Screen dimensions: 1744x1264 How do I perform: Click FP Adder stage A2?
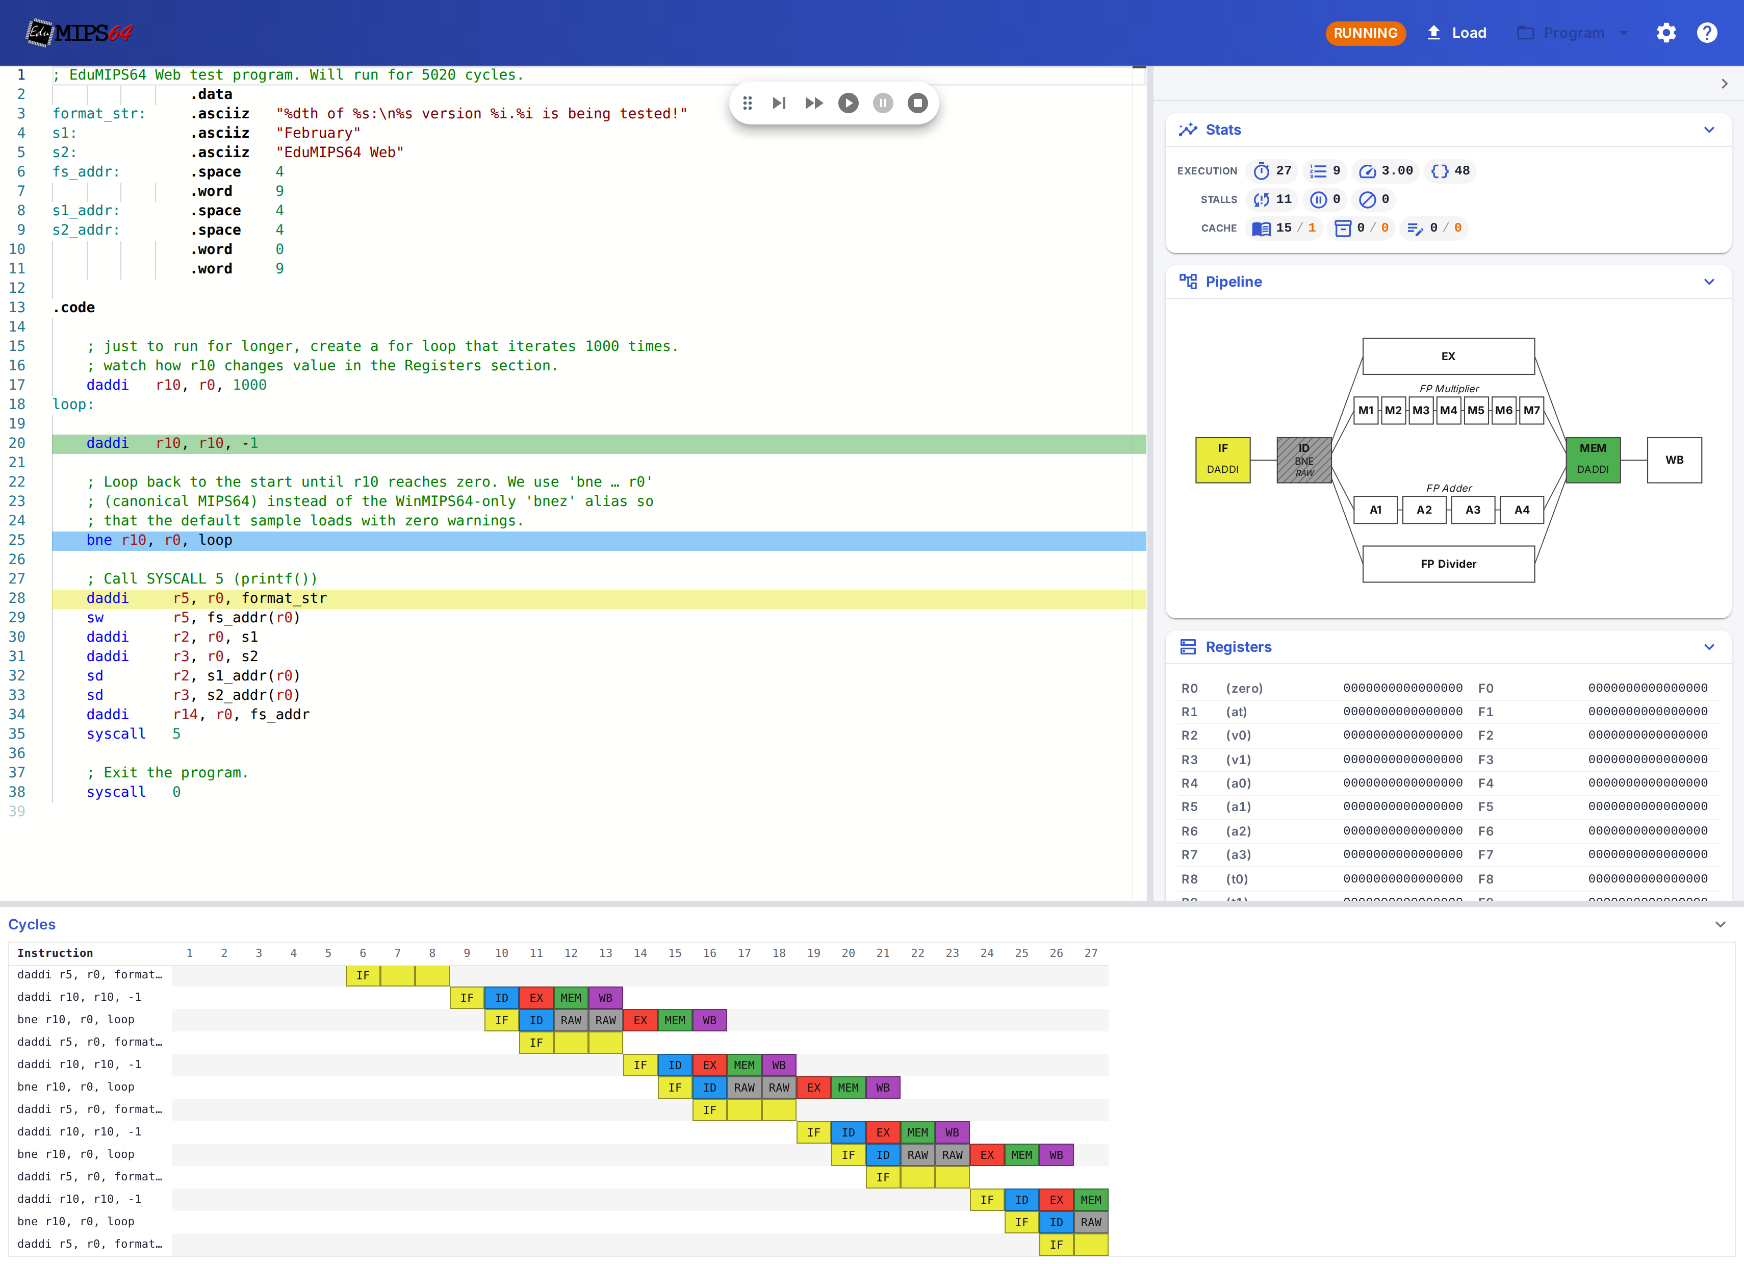pyautogui.click(x=1424, y=510)
